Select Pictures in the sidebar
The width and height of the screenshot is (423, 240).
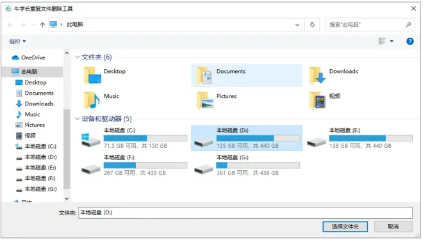click(x=30, y=125)
